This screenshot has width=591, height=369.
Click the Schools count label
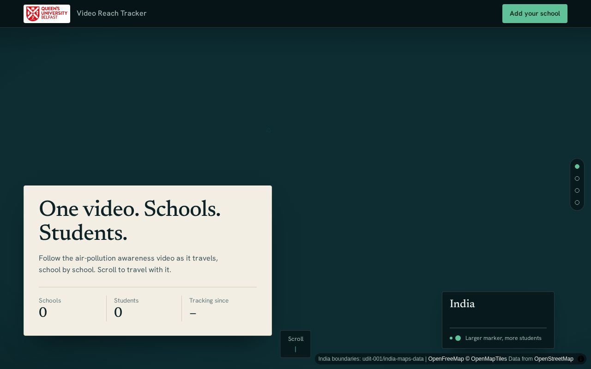pyautogui.click(x=50, y=301)
